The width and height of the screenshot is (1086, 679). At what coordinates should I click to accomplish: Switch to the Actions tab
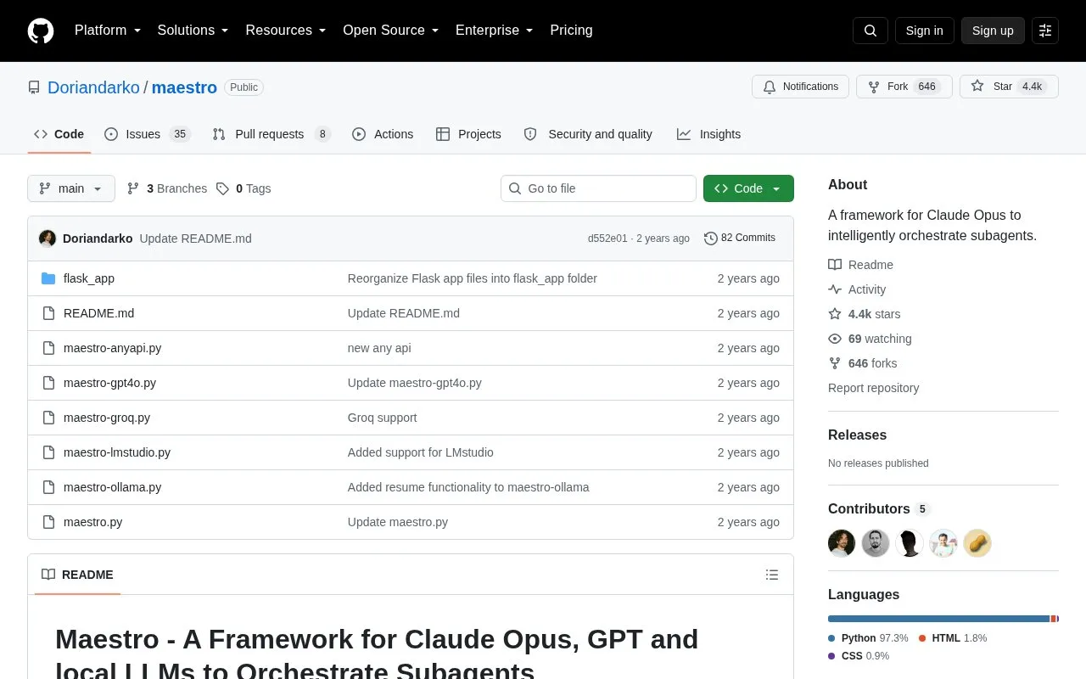(383, 134)
